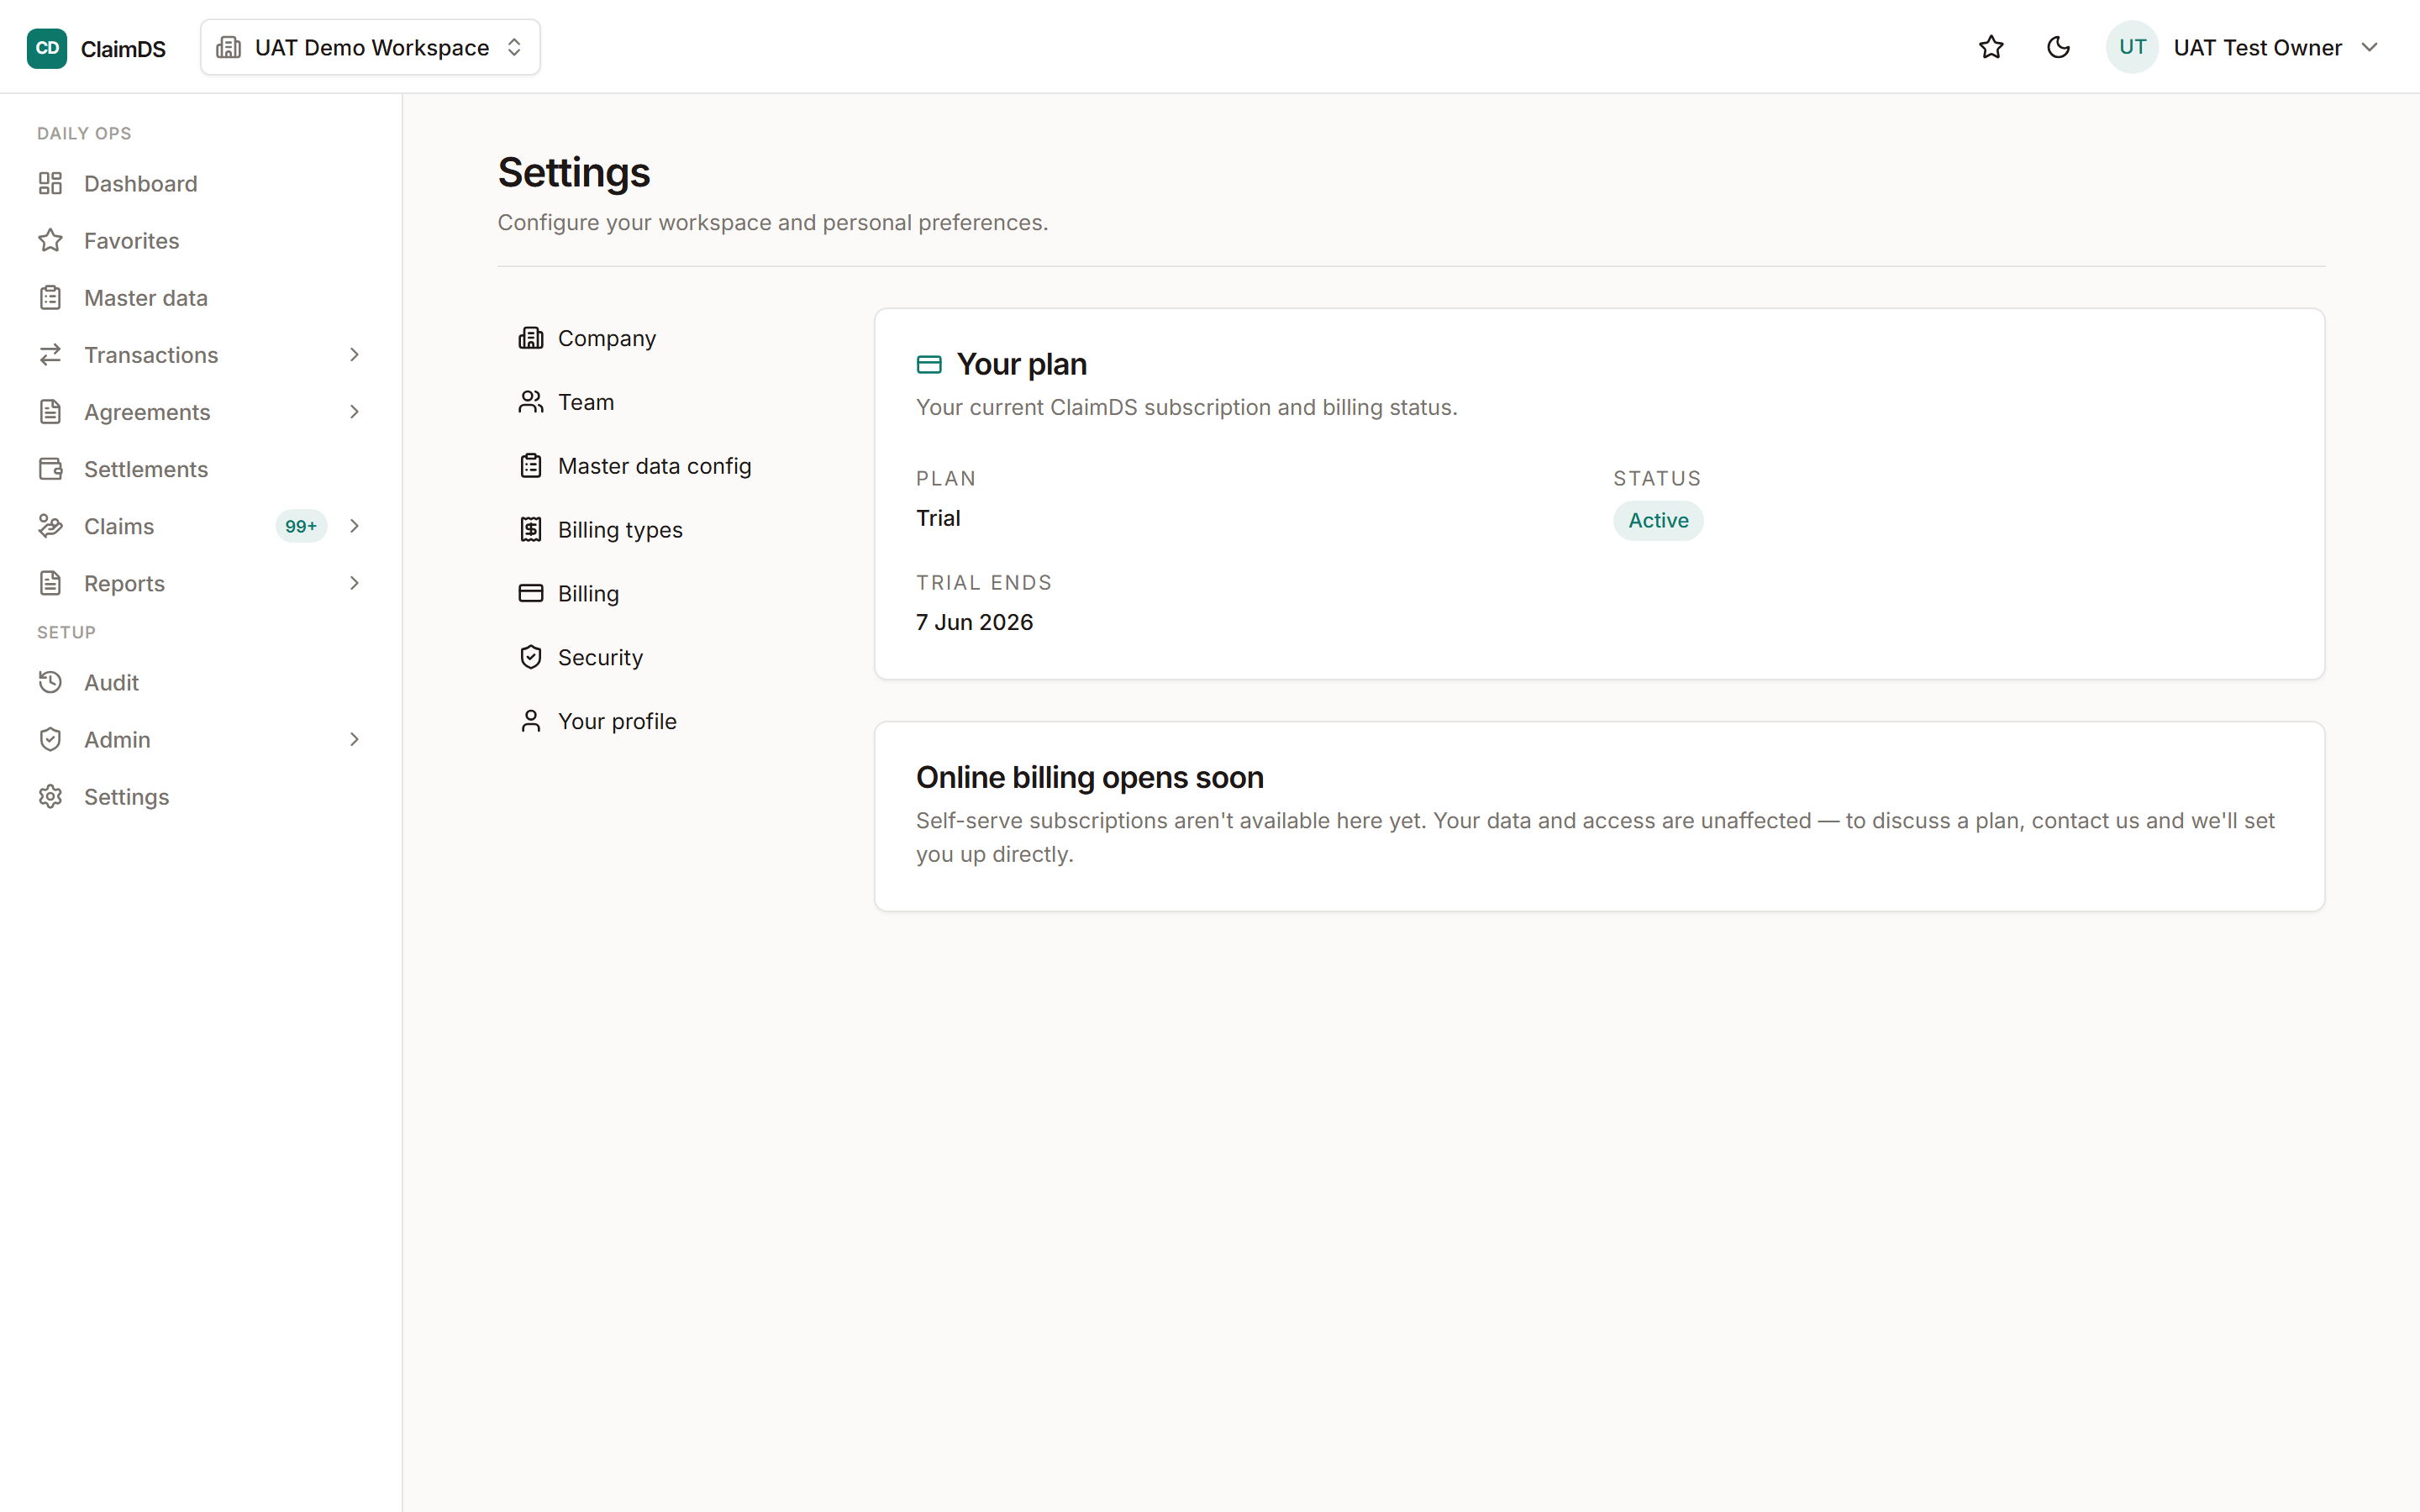Expand the Reports submenu chevron
This screenshot has height=1512, width=2420.
coord(354,582)
